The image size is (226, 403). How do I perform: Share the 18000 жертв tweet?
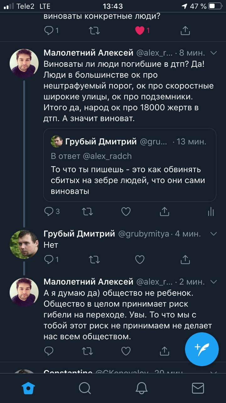point(164,212)
